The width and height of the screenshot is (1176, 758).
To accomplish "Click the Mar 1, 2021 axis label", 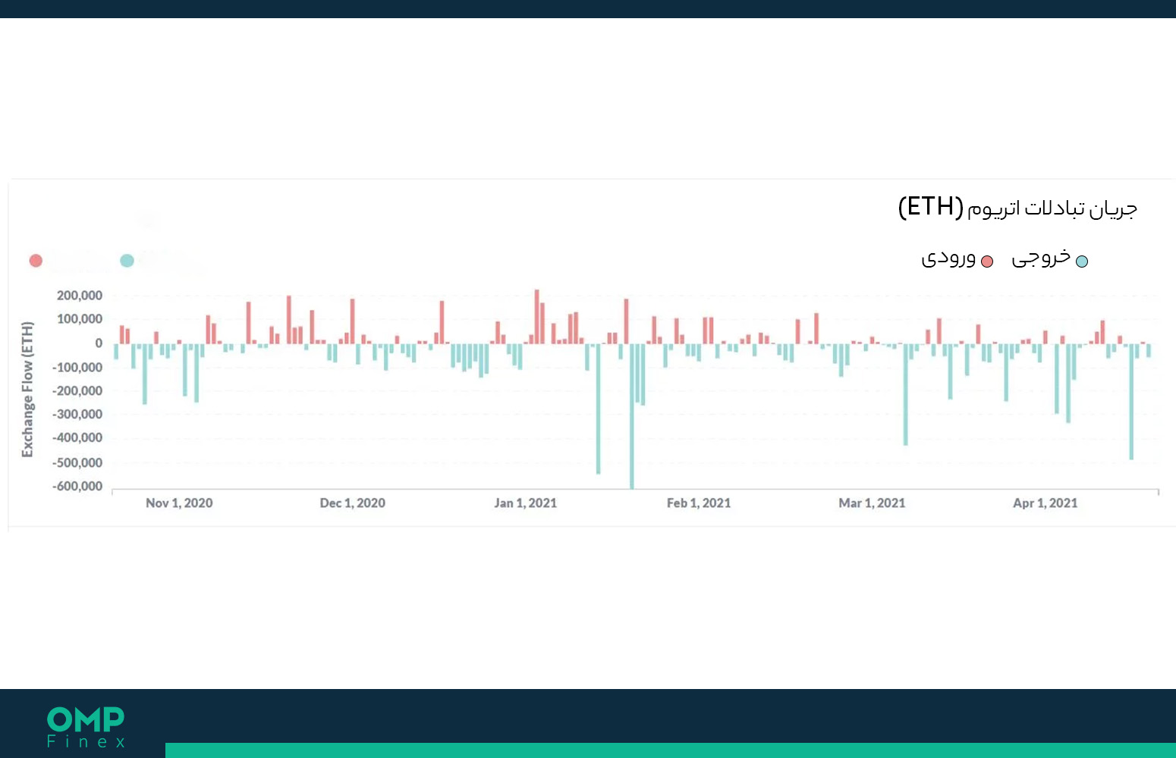I will pyautogui.click(x=872, y=503).
